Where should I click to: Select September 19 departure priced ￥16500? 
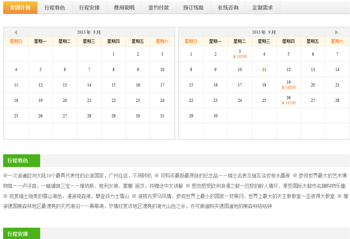pos(288,85)
